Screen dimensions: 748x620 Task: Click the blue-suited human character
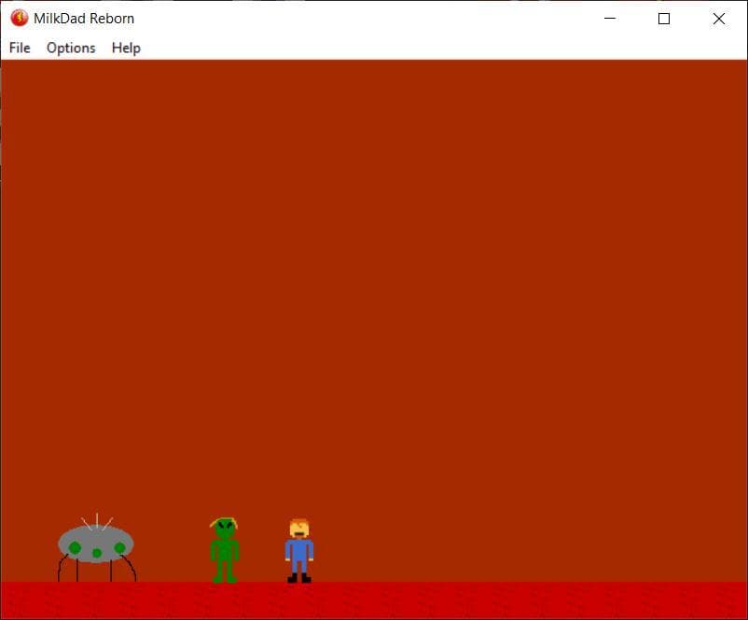pos(299,551)
